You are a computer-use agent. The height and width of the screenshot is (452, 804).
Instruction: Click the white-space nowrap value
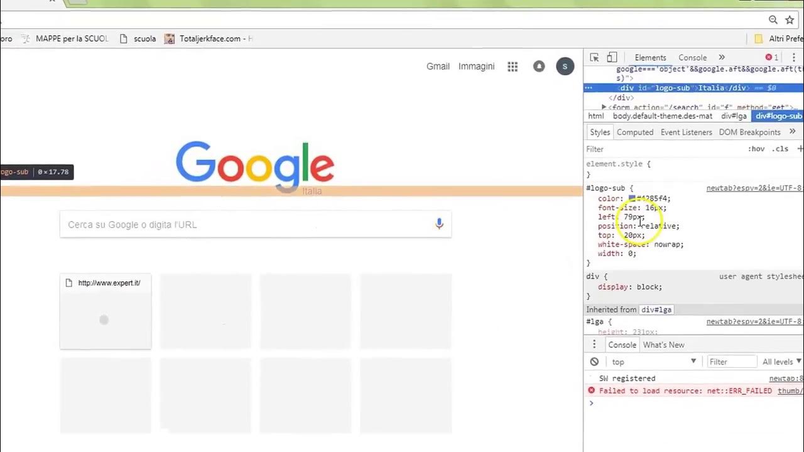[x=668, y=244]
